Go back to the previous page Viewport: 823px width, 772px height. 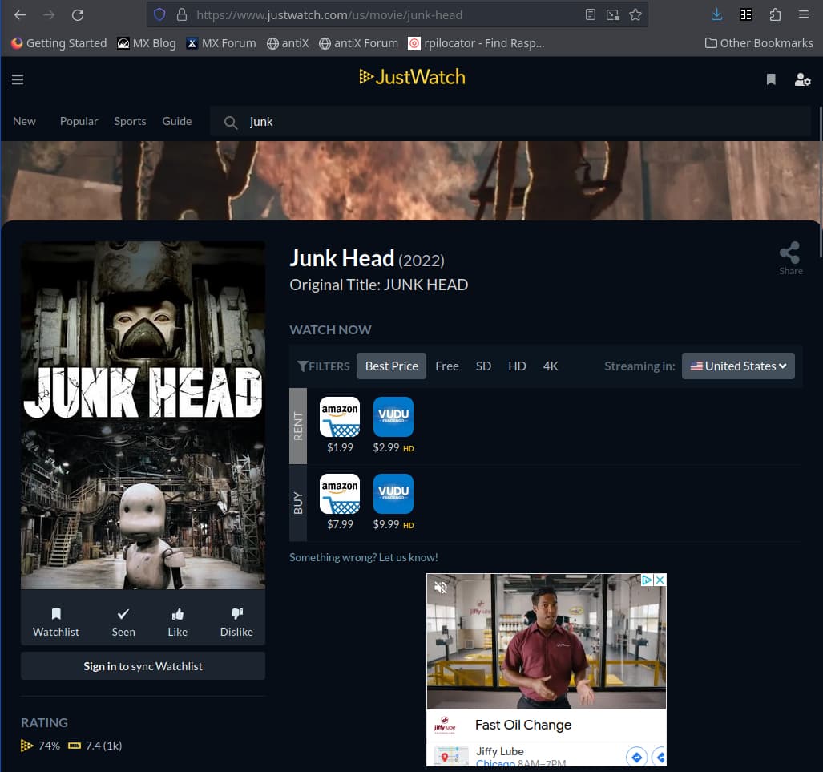tap(20, 14)
